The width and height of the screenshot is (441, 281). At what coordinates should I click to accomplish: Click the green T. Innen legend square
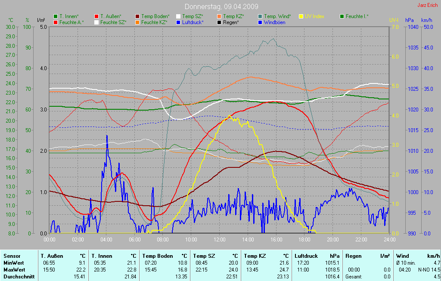coord(56,16)
